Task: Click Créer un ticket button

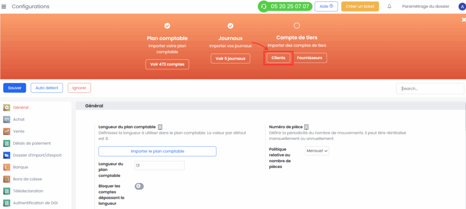Action: (x=360, y=6)
